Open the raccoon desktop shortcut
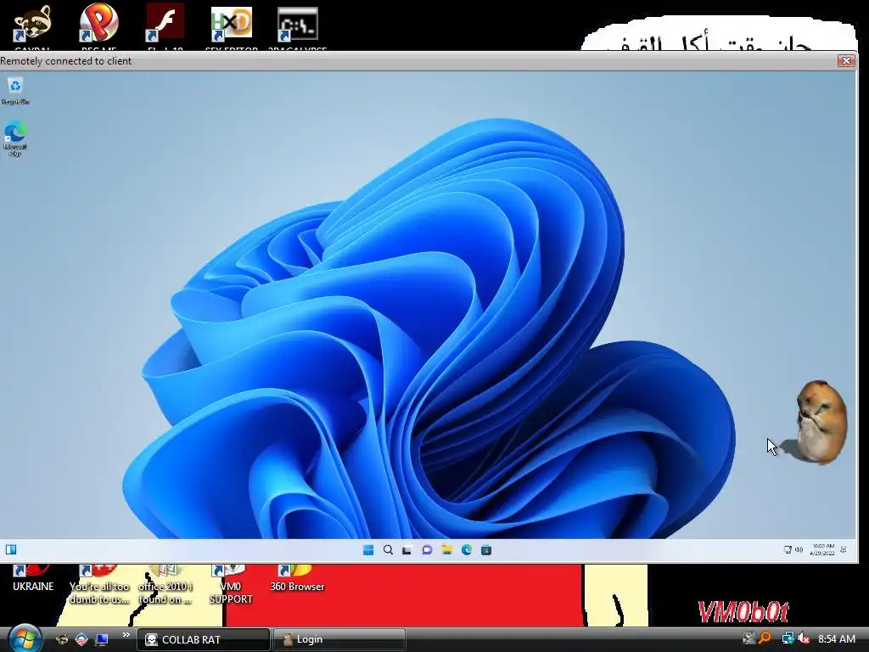This screenshot has width=869, height=652. [x=33, y=26]
